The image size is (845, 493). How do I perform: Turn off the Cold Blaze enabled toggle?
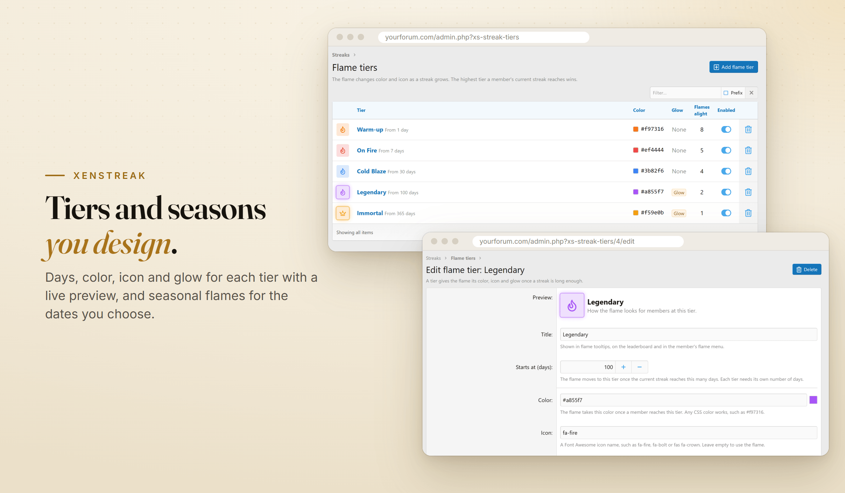click(726, 171)
